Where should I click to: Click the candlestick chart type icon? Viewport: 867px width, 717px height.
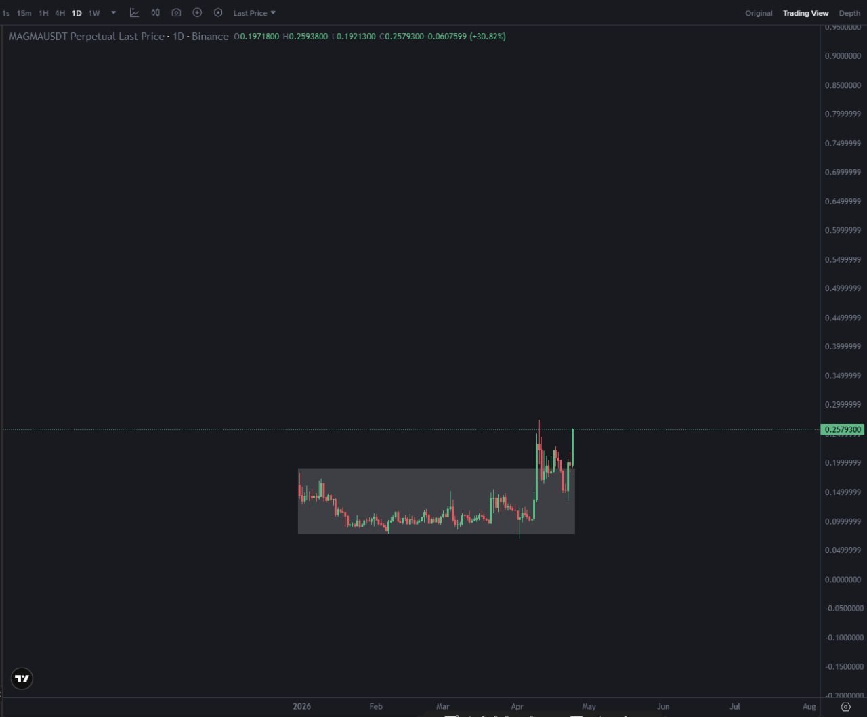point(155,13)
